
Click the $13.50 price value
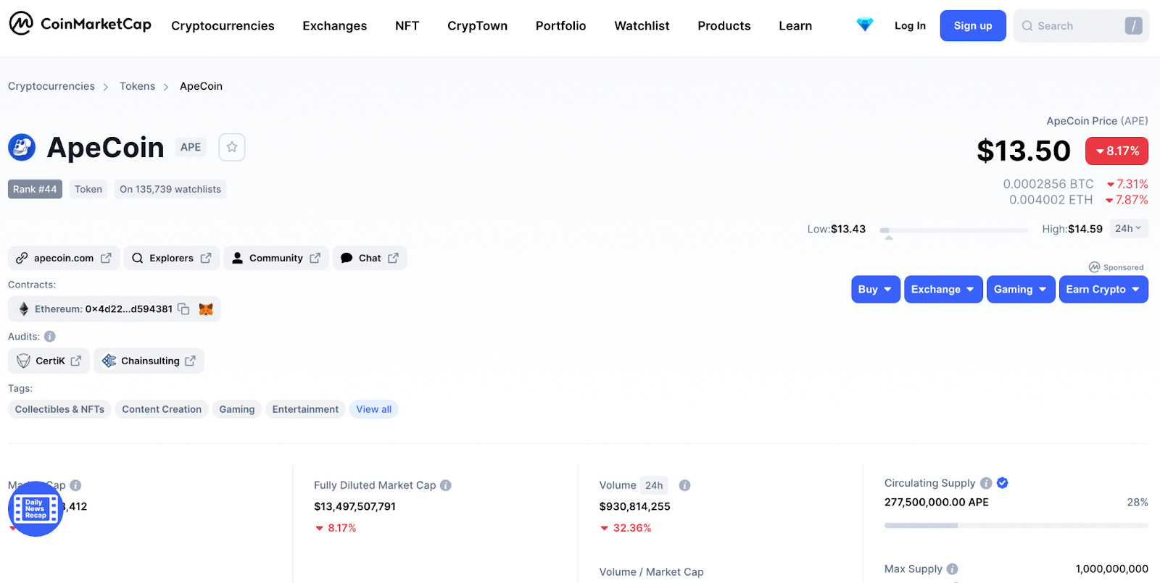1024,151
